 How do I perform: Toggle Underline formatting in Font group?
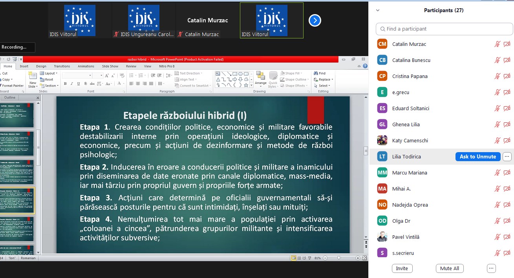click(x=79, y=84)
